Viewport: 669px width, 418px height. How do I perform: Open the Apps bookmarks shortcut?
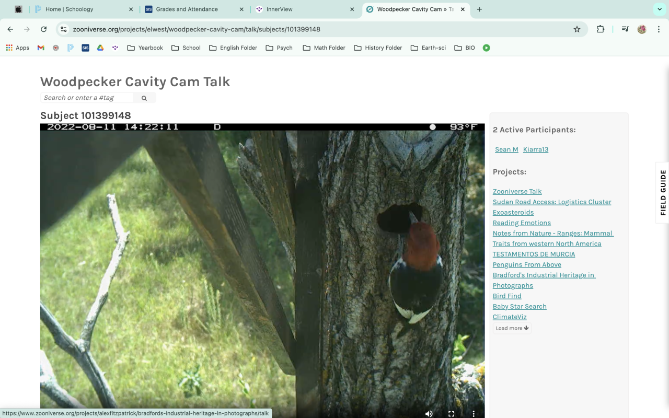coord(18,48)
